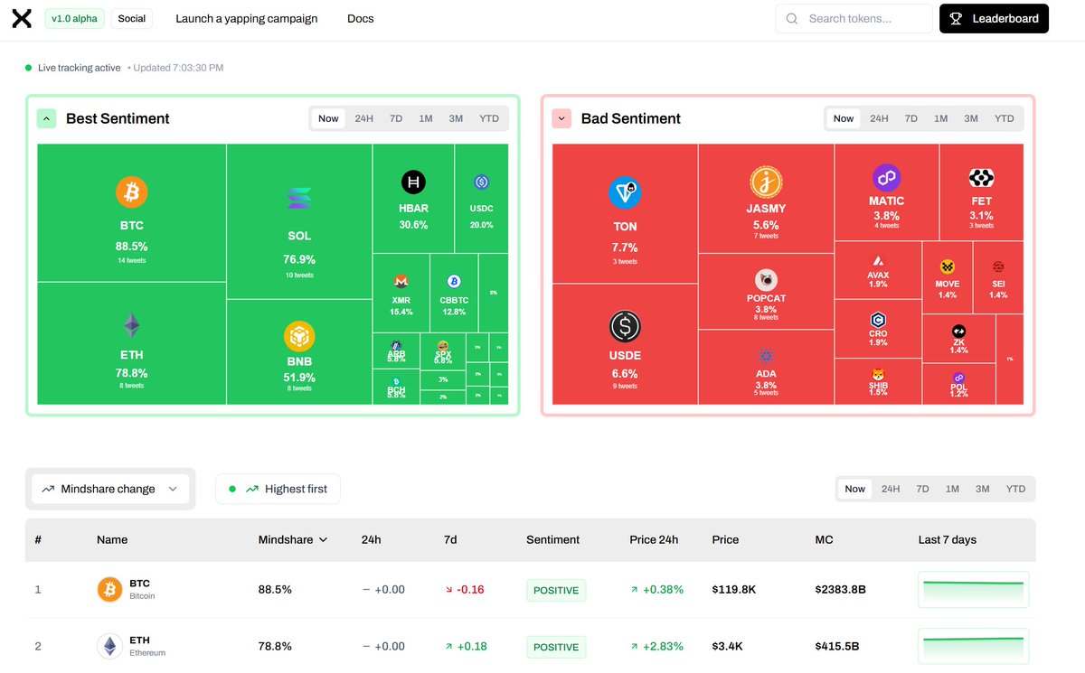Click the Price 24h column header
1085x673 pixels.
[x=654, y=540]
